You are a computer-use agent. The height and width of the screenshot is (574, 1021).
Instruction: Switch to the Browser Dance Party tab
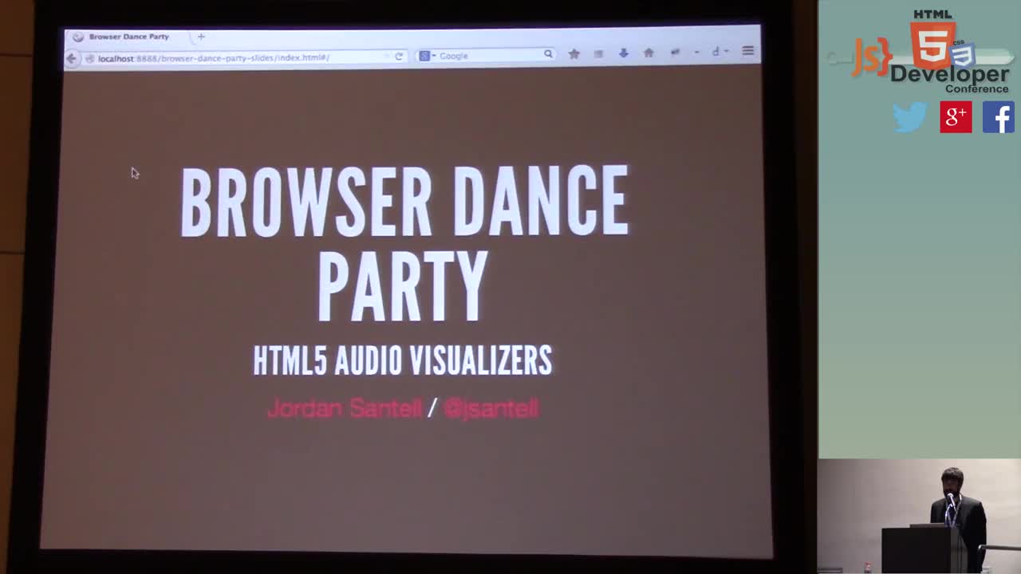128,36
